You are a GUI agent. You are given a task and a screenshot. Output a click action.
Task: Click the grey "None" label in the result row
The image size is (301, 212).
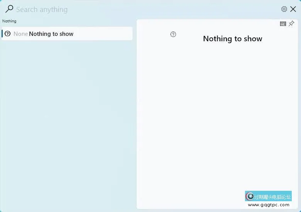20,34
